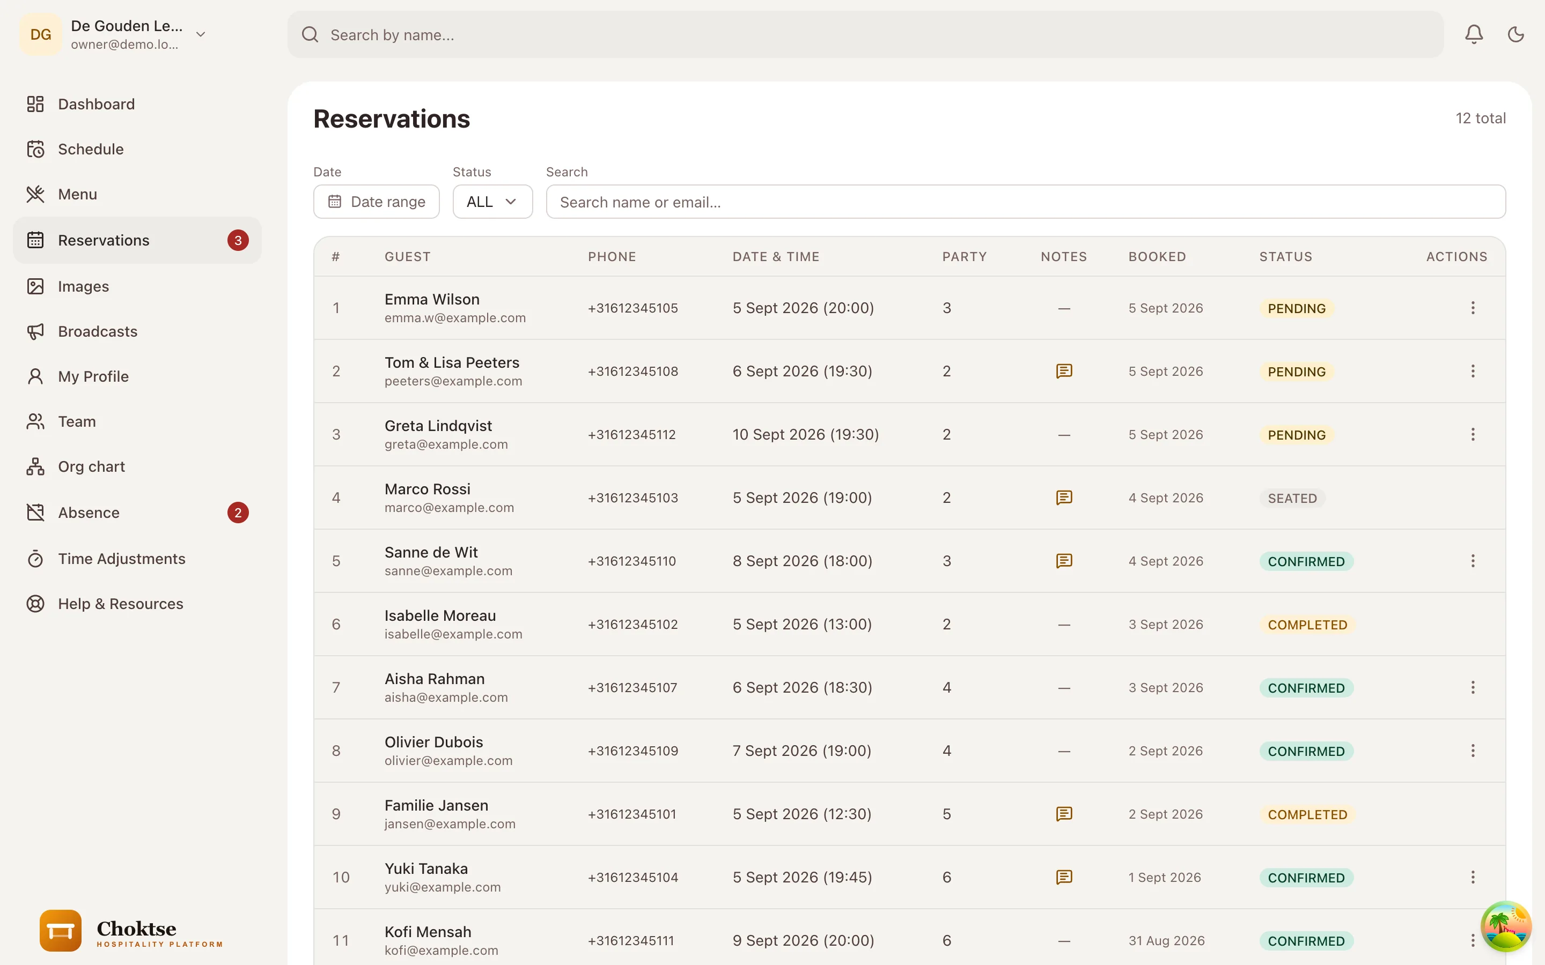The image size is (1545, 965).
Task: Open Schedule in sidebar
Action: point(137,150)
